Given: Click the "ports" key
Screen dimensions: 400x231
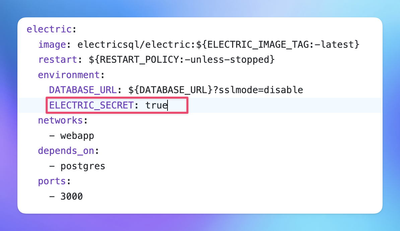Looking at the screenshot, I should pos(52,181).
